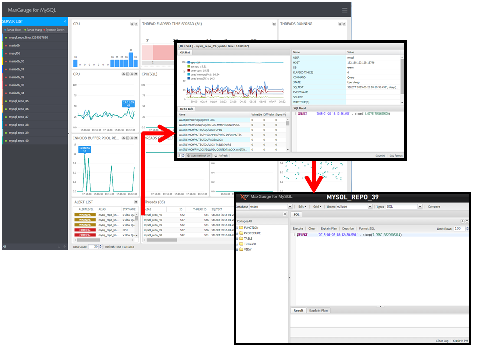Image resolution: width=478 pixels, height=352 pixels.
Task: Select server mysql_repo_linux1234567890
Action: (35, 38)
